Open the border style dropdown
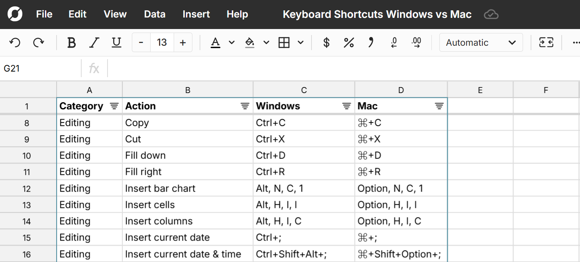The width and height of the screenshot is (580, 262). 301,42
